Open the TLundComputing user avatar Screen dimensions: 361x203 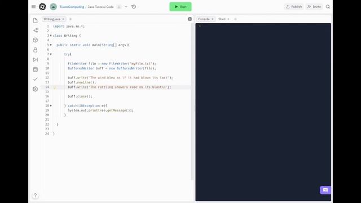pyautogui.click(x=54, y=7)
